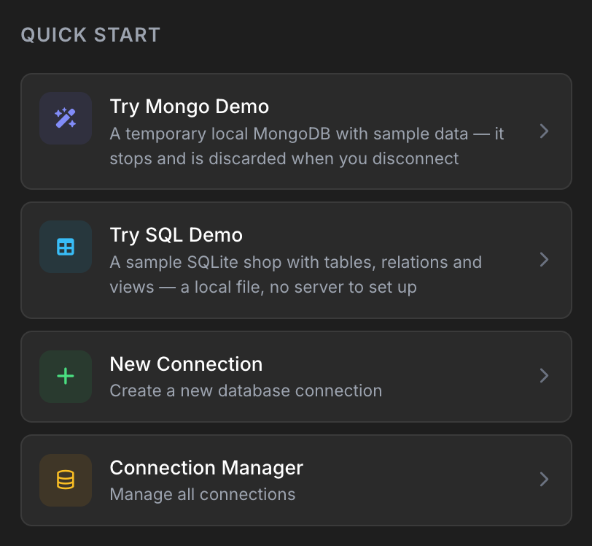
Task: Open the New Connection chevron arrow
Action: click(x=544, y=375)
